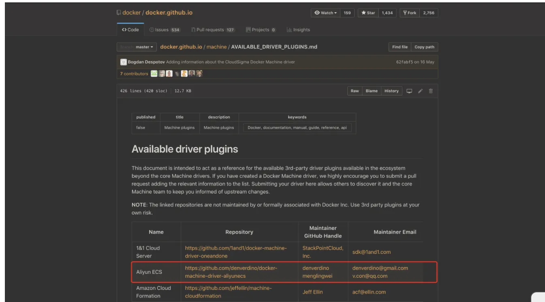Switch to the Issues tab

pos(165,30)
